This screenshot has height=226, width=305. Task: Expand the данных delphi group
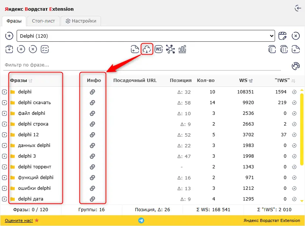pos(4,145)
